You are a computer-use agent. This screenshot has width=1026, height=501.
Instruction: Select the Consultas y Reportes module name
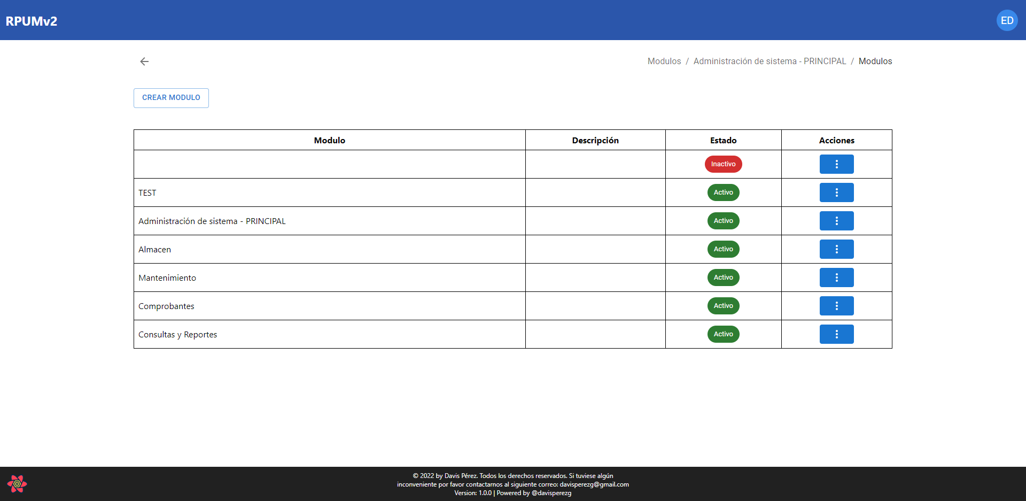click(x=177, y=335)
